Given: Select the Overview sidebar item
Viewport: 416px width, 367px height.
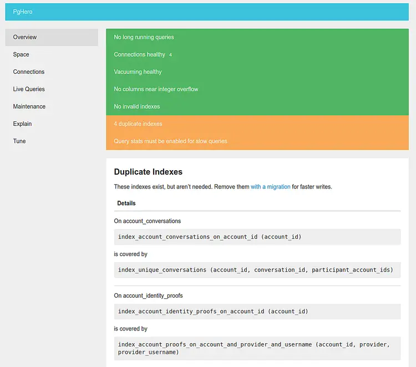Looking at the screenshot, I should (x=52, y=37).
